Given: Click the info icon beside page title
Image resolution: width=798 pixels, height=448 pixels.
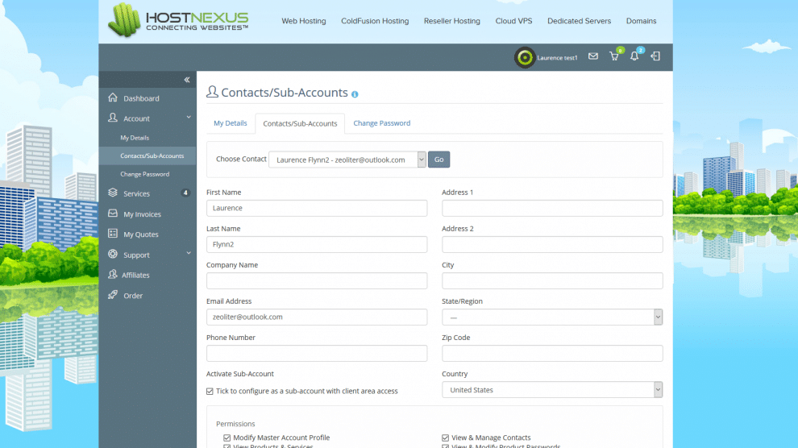Looking at the screenshot, I should pyautogui.click(x=355, y=94).
